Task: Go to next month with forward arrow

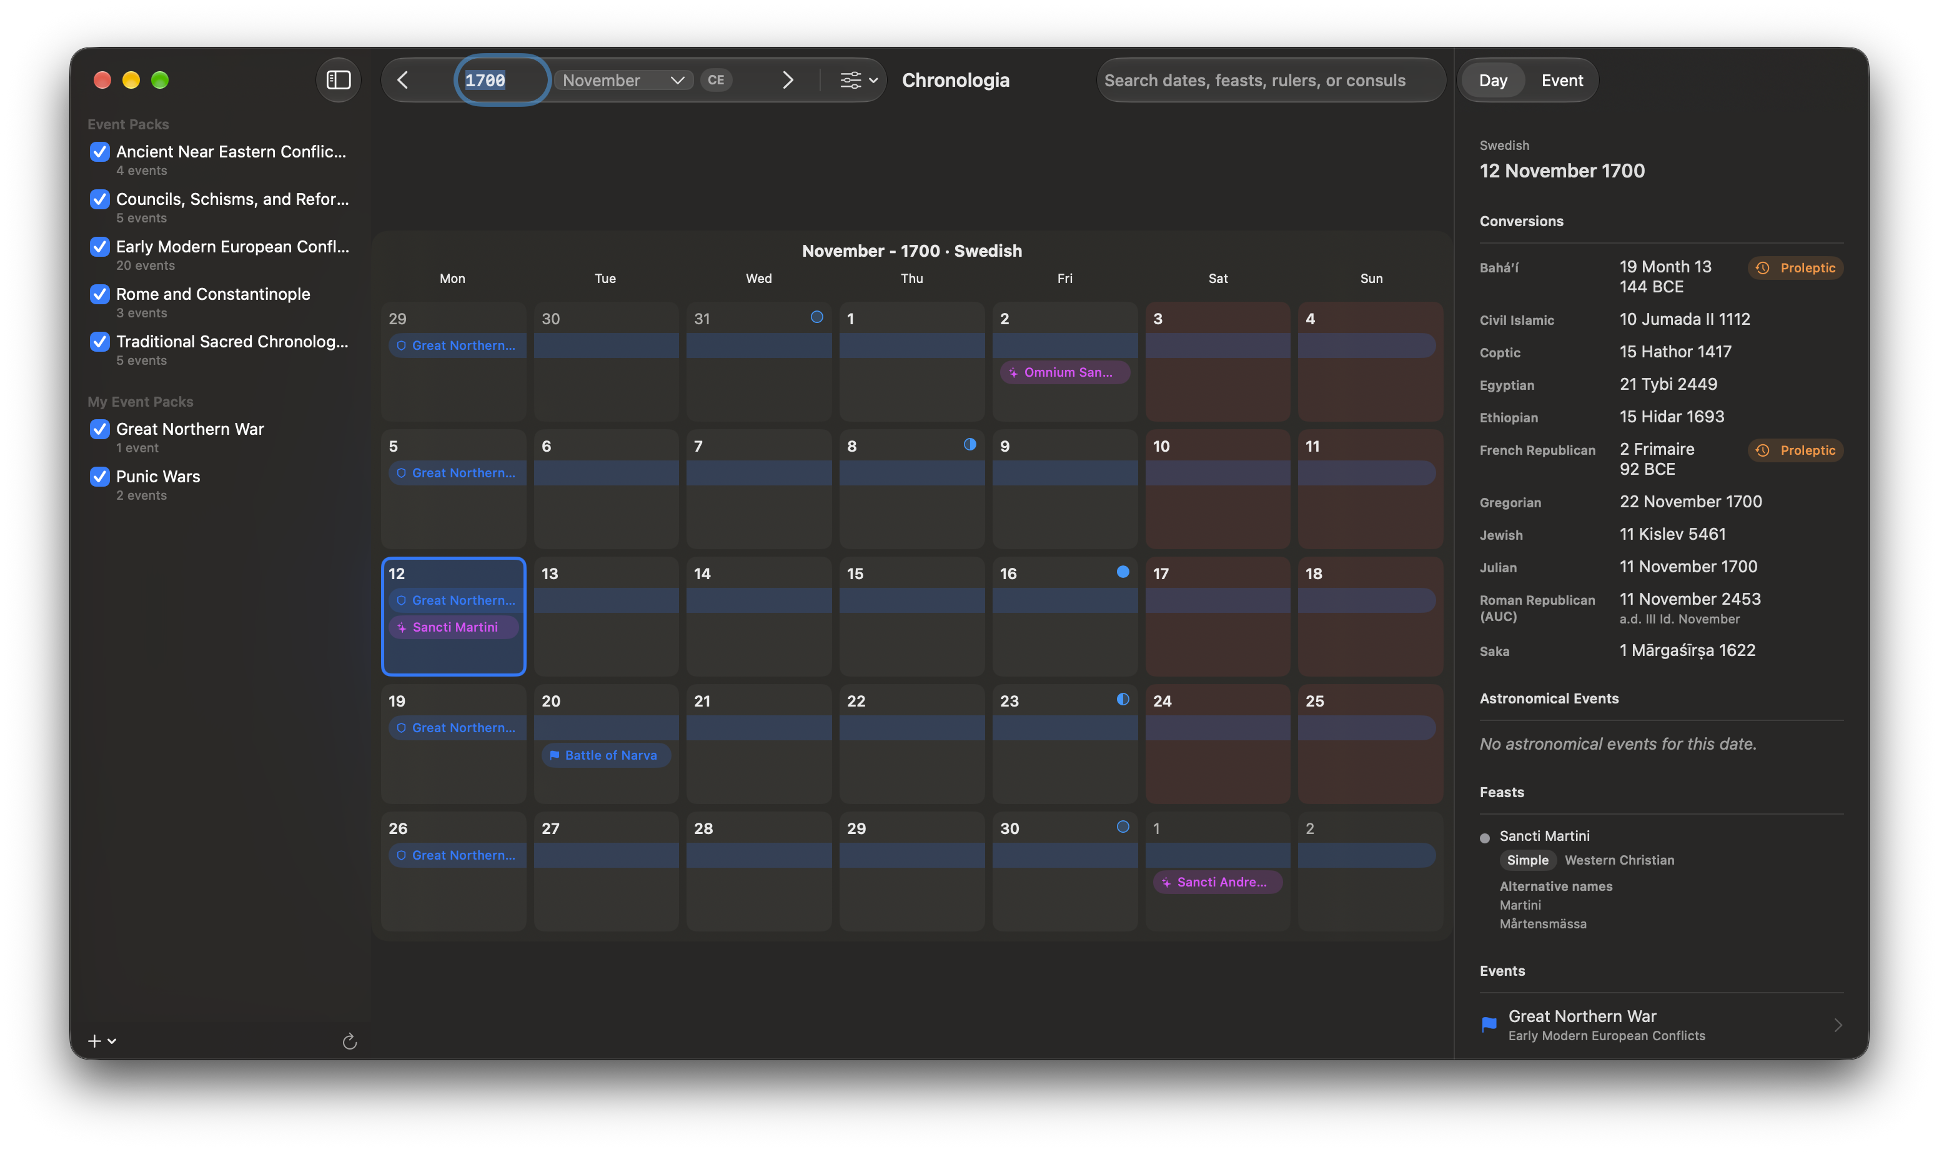Action: tap(787, 80)
